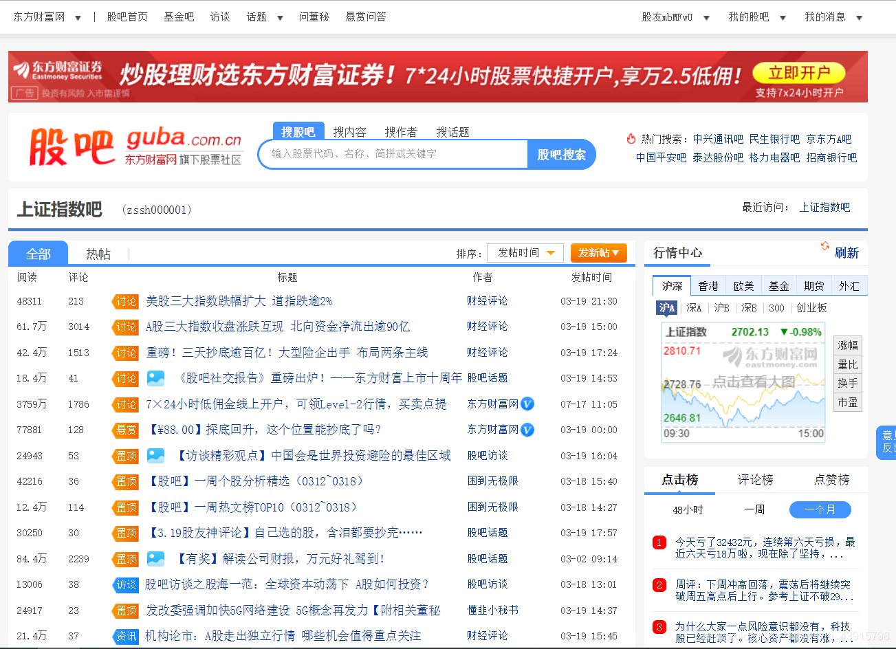Screen dimensions: 896x649
Task: Click the 置顶 tag on 一周热文榜TOP10 post
Action: (125, 507)
